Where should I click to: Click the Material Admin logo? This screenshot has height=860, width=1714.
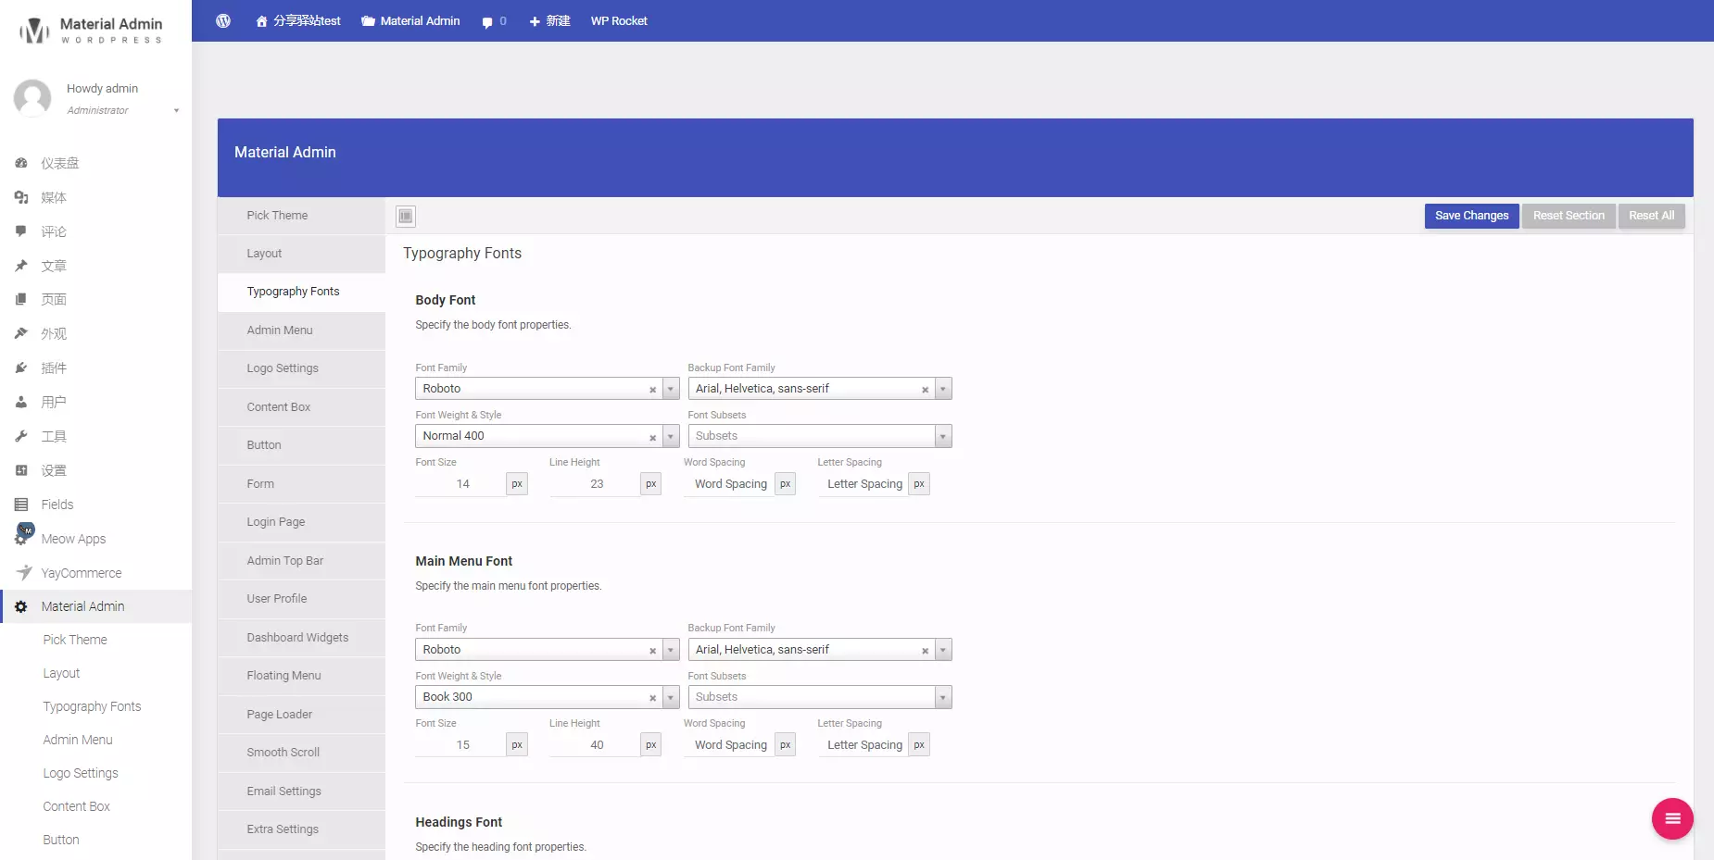click(x=91, y=31)
